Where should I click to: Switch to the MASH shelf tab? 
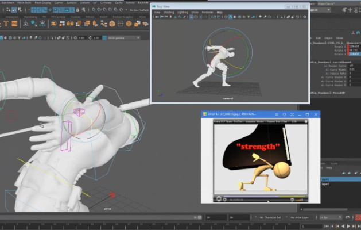[103, 17]
